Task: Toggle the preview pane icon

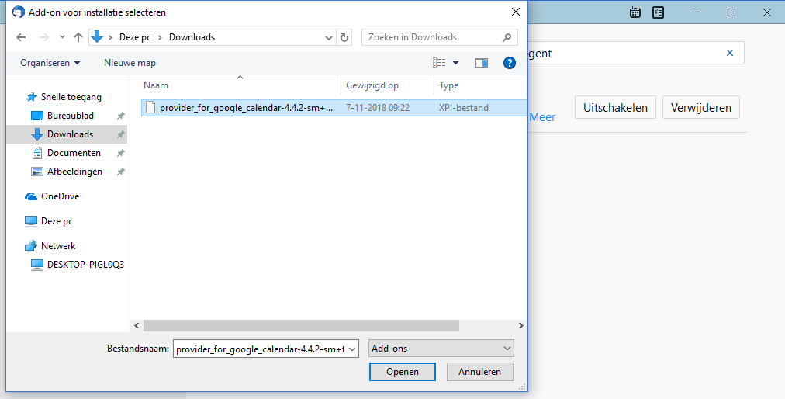Action: point(482,63)
